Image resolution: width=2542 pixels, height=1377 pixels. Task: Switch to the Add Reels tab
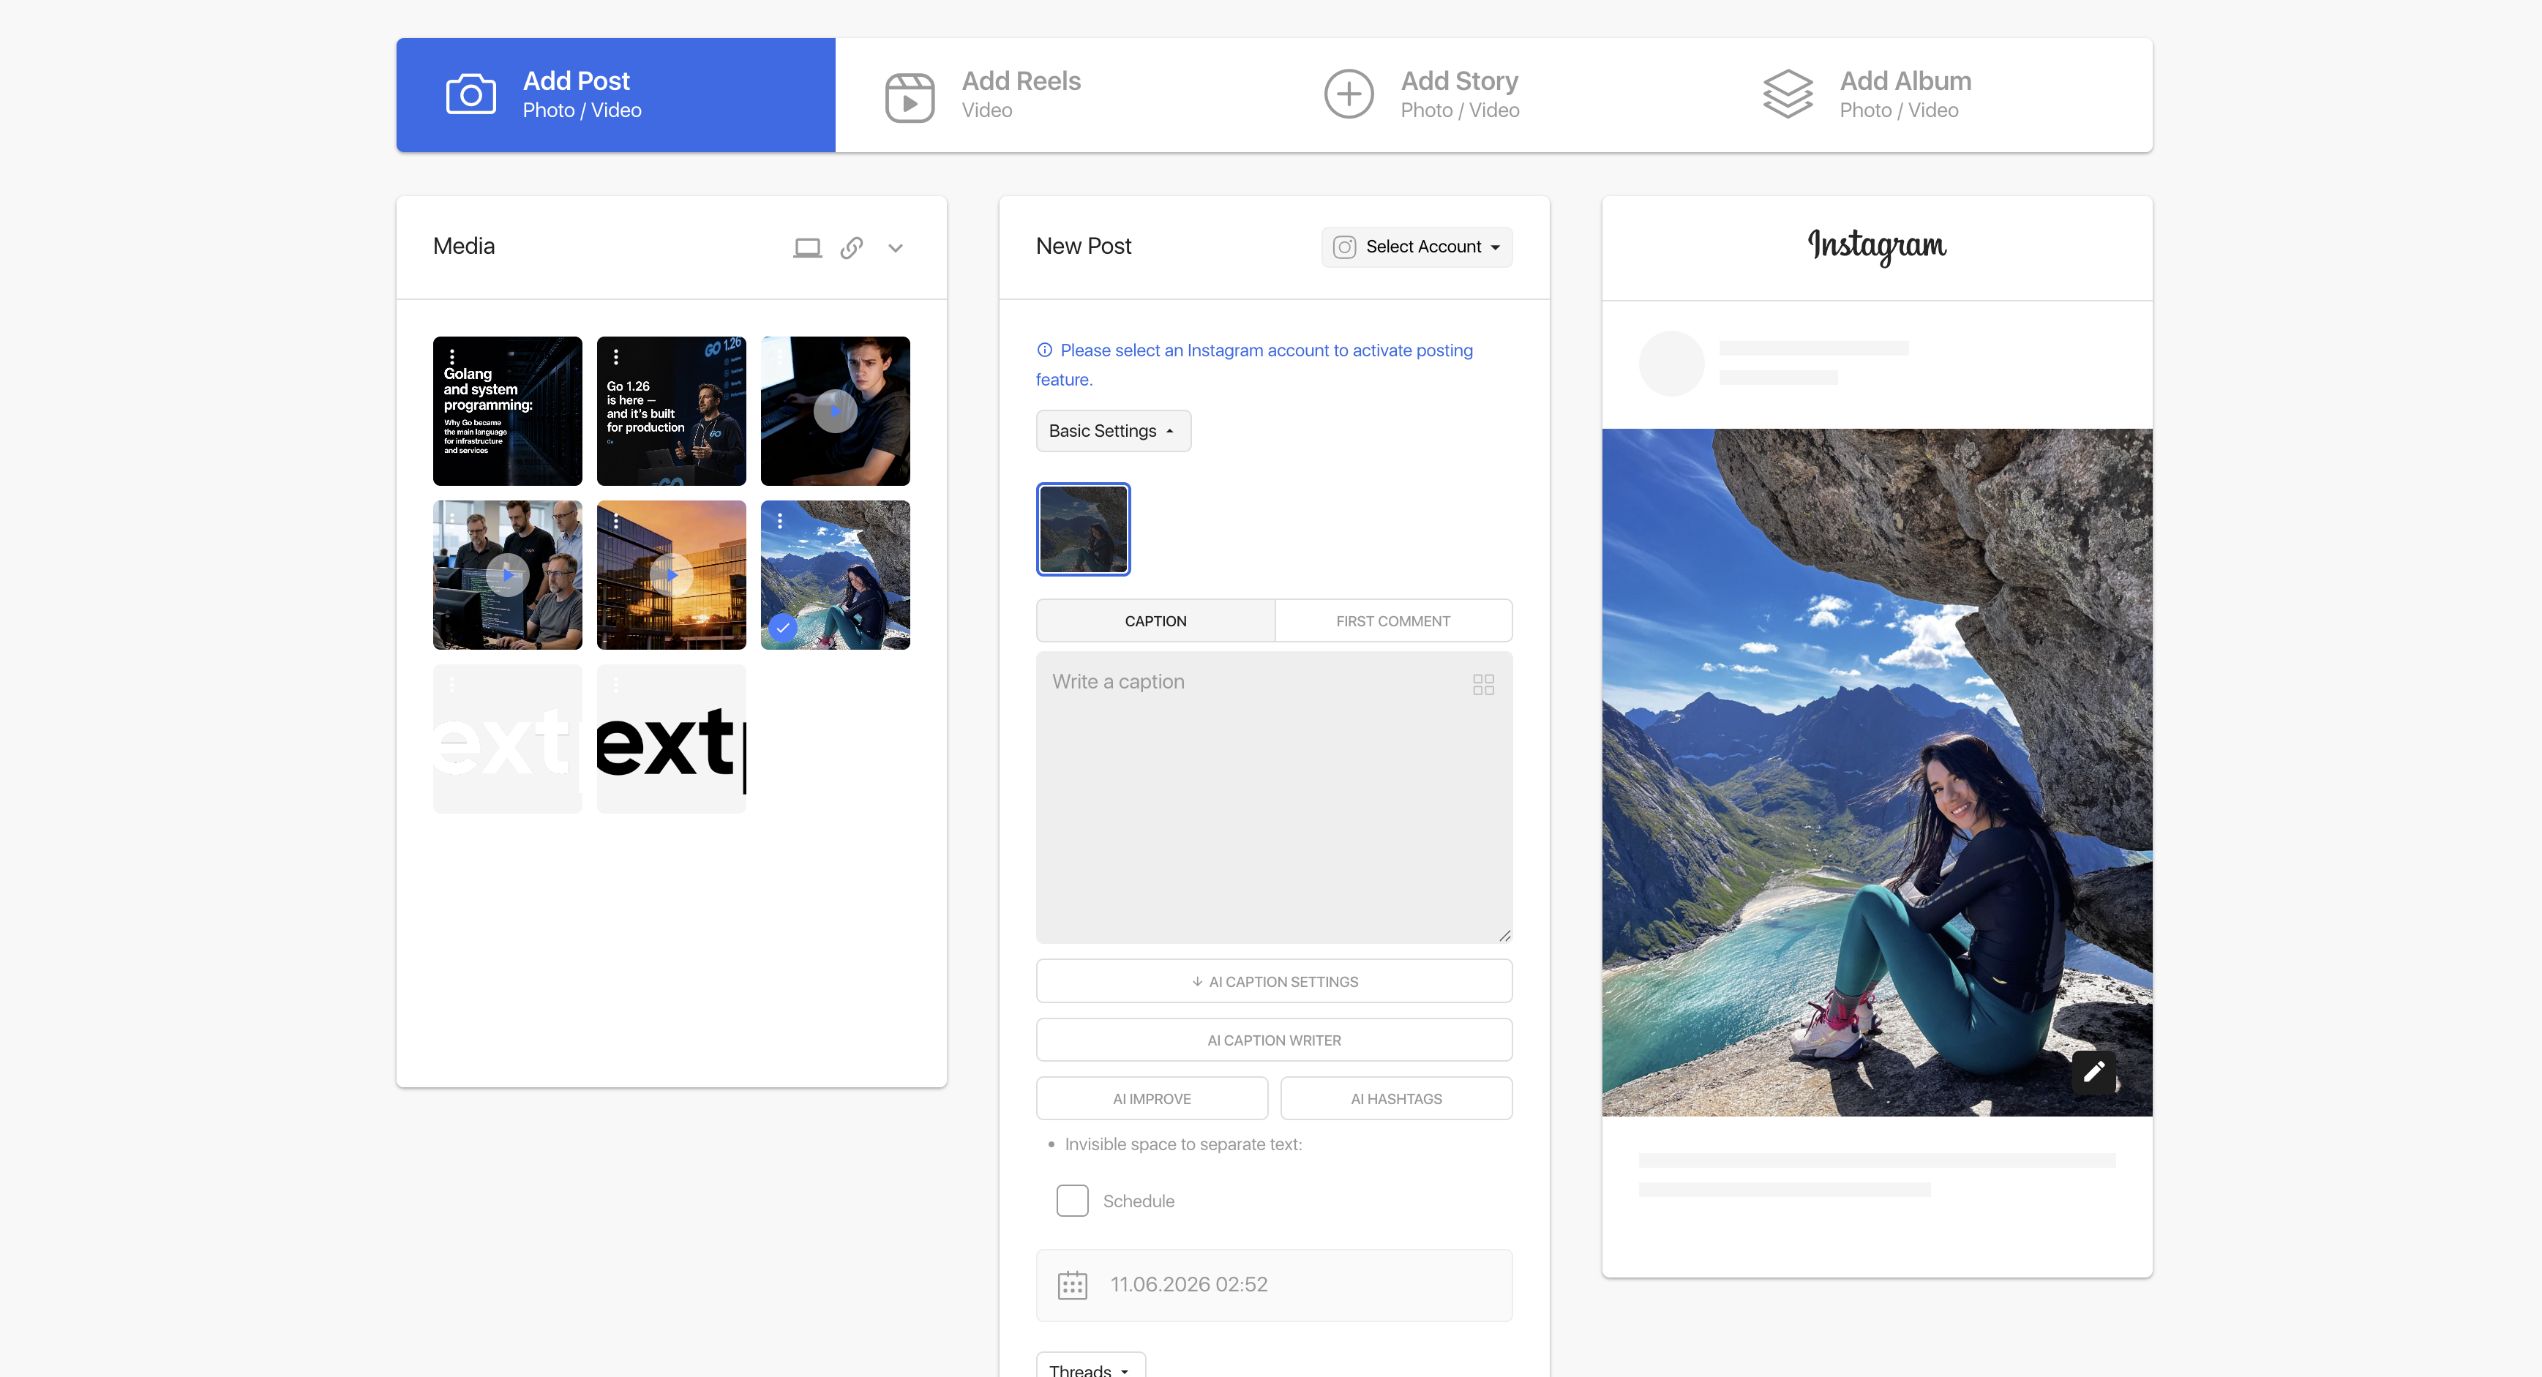coord(1055,94)
